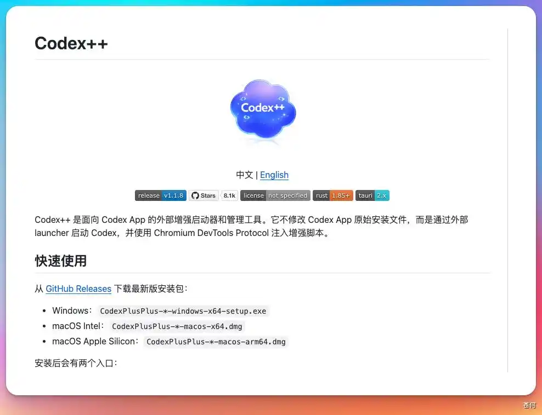
Task: Select CodexPlusPlus-*-windows-x64-setup.exe code text
Action: 183,311
